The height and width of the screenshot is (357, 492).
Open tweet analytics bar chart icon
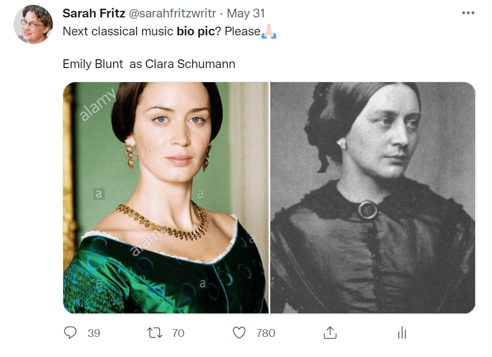coord(403,333)
